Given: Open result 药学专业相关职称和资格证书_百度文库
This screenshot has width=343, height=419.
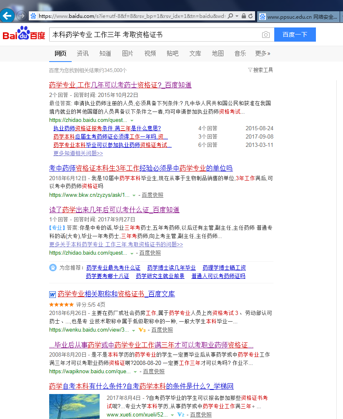Looking at the screenshot, I should [116, 294].
